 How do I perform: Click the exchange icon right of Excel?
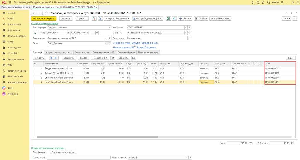coord(174,18)
